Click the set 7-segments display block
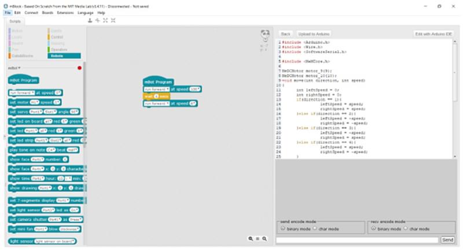Viewport: 463px width, 250px height. click(47, 200)
